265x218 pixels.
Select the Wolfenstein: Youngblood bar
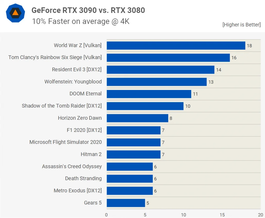[x=157, y=82]
